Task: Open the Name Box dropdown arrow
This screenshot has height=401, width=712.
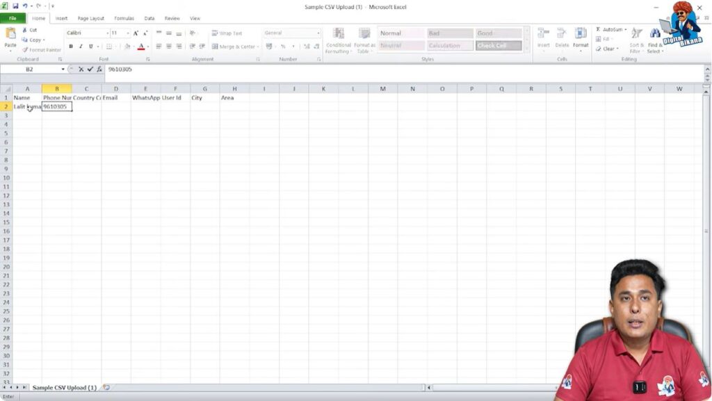Action: (x=63, y=69)
